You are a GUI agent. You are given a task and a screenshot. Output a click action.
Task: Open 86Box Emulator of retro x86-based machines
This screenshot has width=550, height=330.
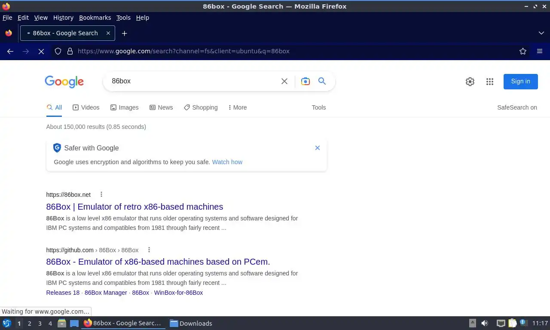(134, 207)
